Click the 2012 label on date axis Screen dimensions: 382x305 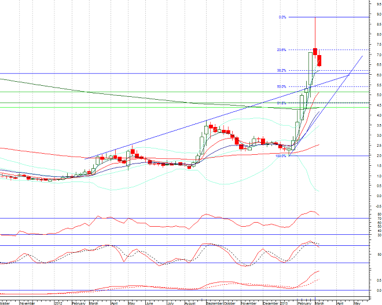coord(58,303)
